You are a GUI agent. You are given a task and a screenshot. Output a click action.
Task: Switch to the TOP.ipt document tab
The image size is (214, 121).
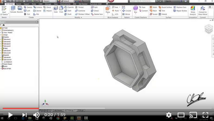[x=81, y=110]
